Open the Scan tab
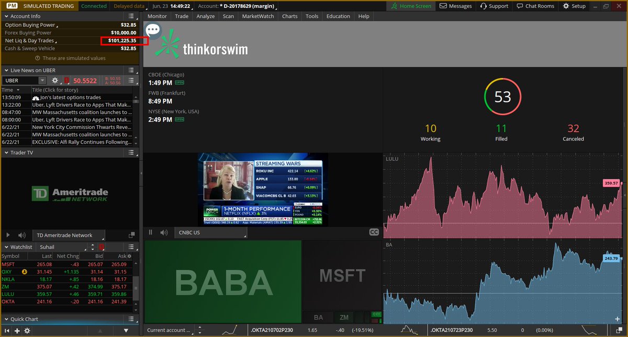Viewport: 628px width, 337px height. point(228,16)
